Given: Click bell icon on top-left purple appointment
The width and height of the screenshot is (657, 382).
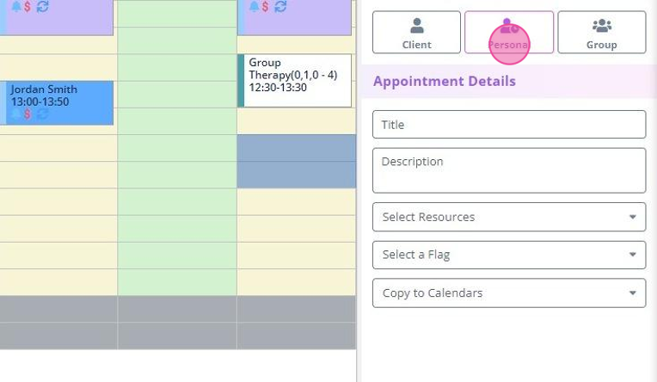Looking at the screenshot, I should pos(15,7).
